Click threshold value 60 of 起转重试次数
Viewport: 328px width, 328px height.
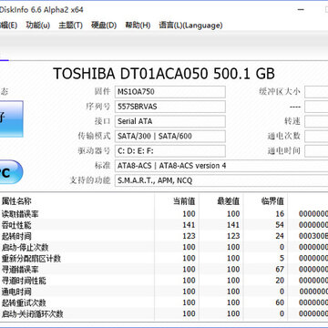click(280, 302)
